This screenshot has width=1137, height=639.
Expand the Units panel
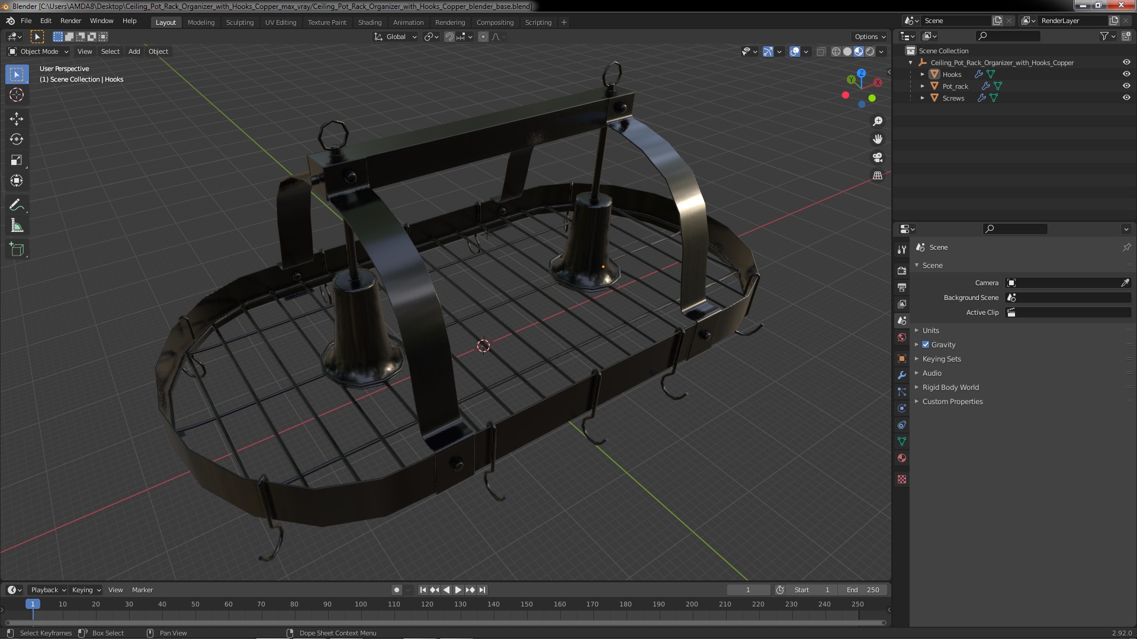coord(930,330)
